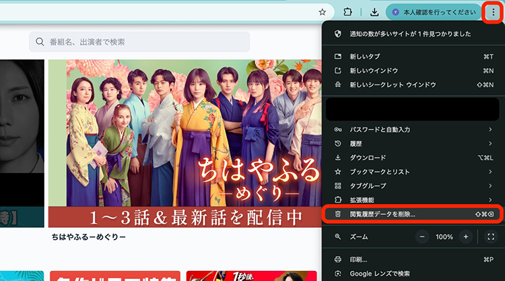Click the grid icon beside タブグループ

tap(337, 186)
